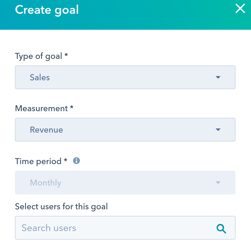The height and width of the screenshot is (245, 251).
Task: Open the Measurement selector showing Revenue
Action: click(x=125, y=129)
